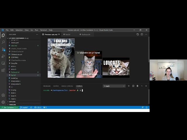Open editor more actions ellipsis
The image size is (187, 140).
pos(146,34)
